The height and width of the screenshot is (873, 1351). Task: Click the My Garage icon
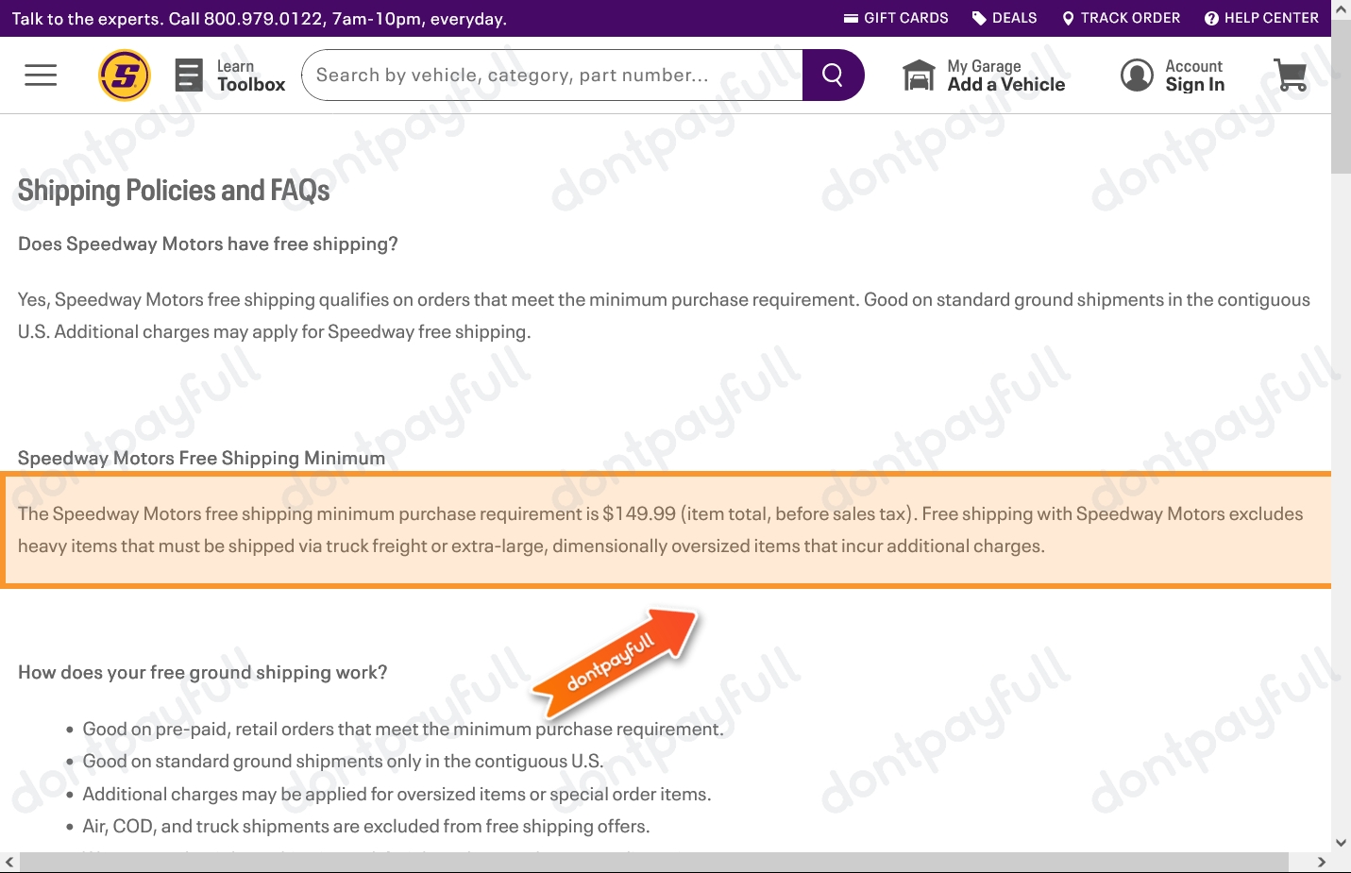pos(919,76)
